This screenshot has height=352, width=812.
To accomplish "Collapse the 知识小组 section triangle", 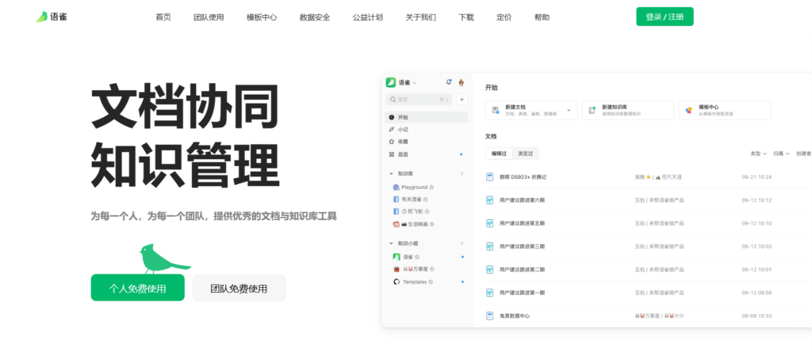I will click(391, 244).
